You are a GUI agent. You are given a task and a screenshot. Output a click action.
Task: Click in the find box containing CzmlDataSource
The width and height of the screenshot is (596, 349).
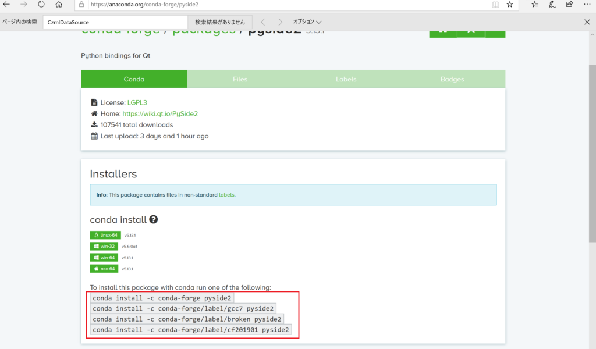[116, 22]
